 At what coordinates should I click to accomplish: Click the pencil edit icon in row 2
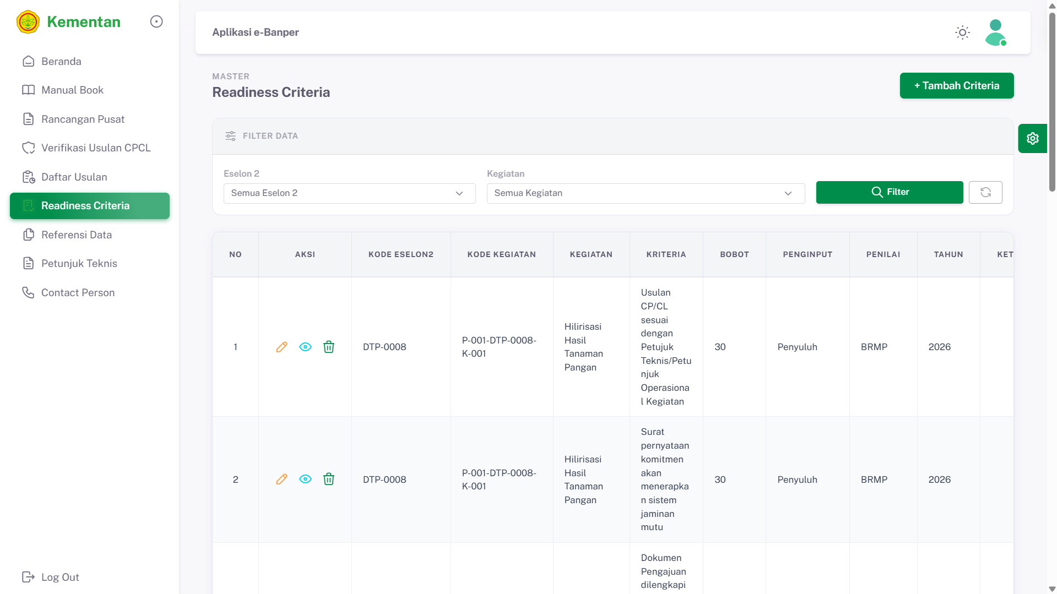point(281,479)
